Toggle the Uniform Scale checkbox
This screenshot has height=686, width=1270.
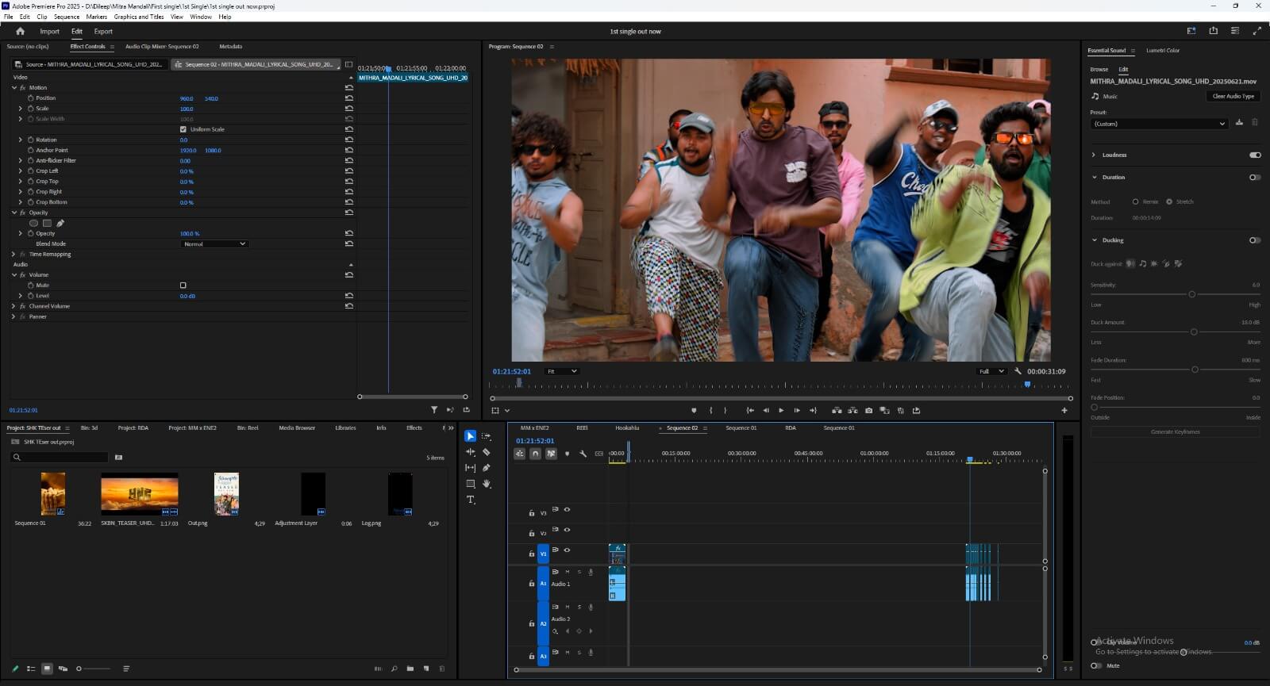tap(183, 129)
